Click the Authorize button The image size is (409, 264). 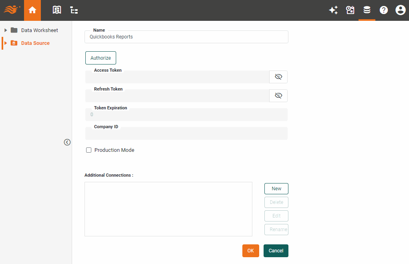pyautogui.click(x=101, y=58)
